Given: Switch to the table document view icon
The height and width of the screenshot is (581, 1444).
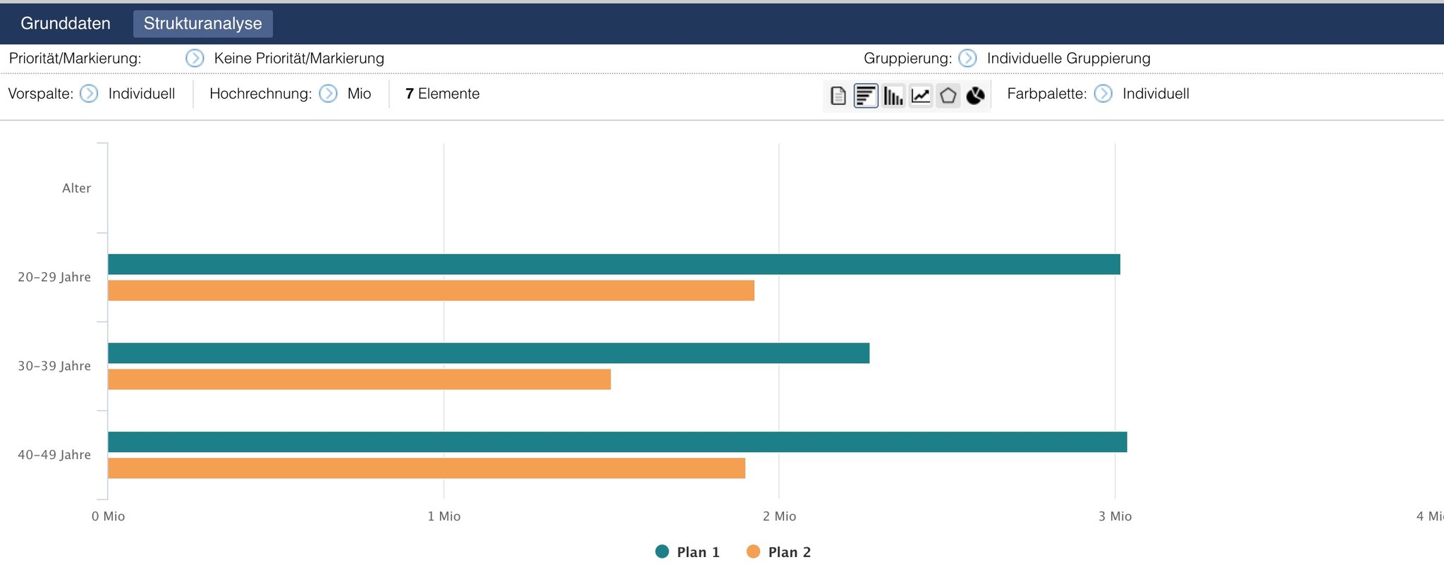Looking at the screenshot, I should [x=838, y=95].
